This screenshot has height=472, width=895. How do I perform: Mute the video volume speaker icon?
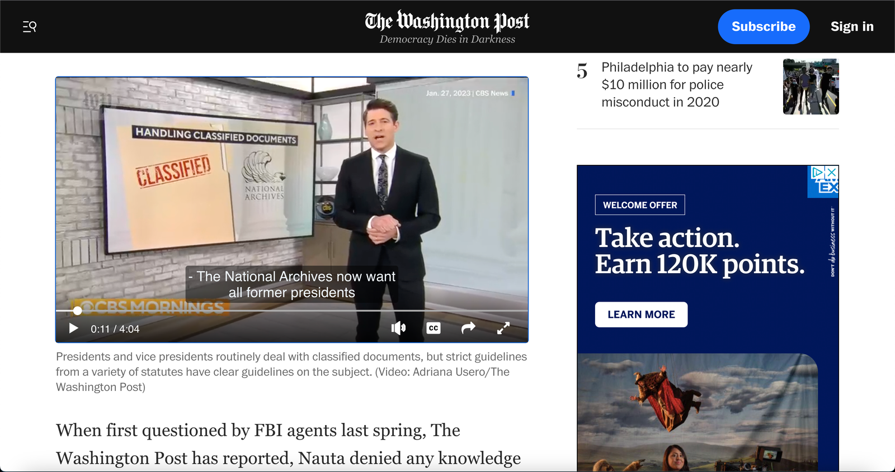pos(398,328)
